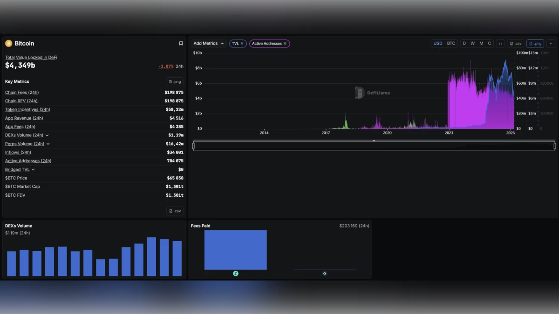Click the .csv export icon above the chart

click(516, 43)
